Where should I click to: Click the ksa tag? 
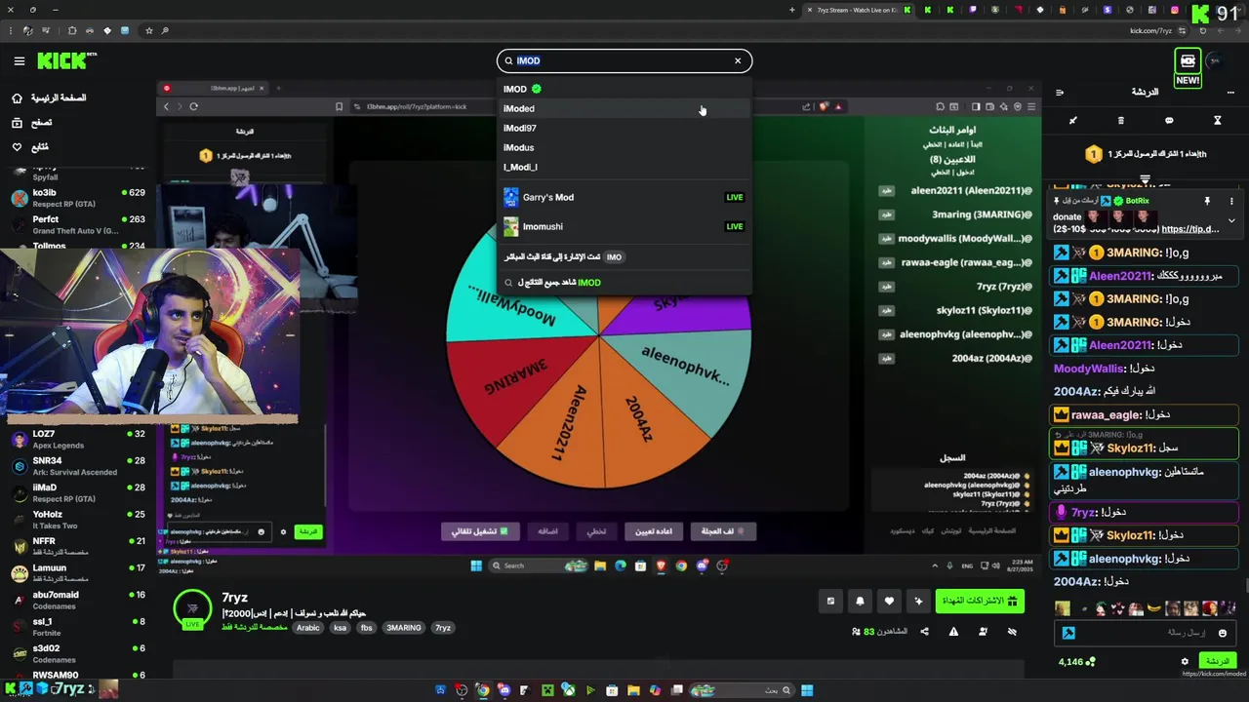341,628
